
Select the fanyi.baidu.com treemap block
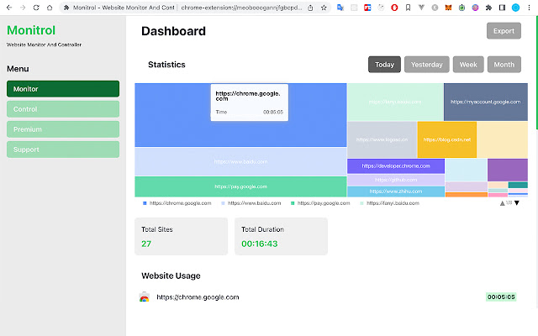point(395,102)
